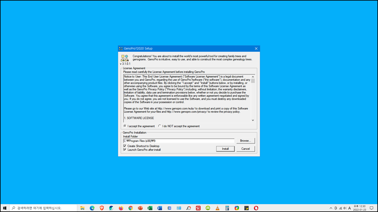Click the Windows taskbar search box

click(x=44, y=208)
